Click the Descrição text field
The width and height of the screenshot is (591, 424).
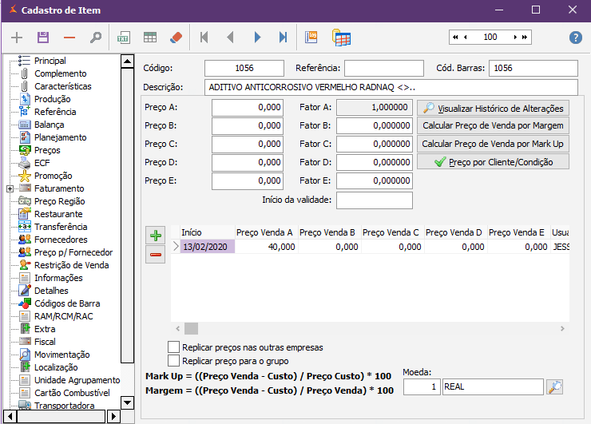coord(391,87)
